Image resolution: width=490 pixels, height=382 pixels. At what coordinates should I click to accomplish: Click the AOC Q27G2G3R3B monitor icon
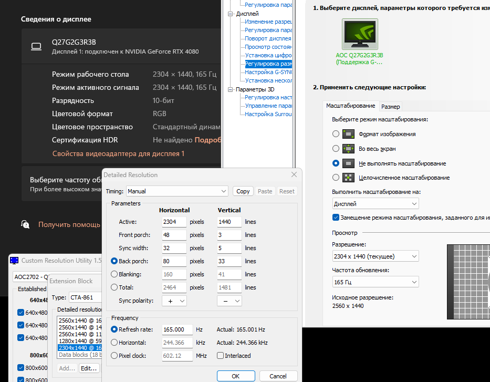pos(360,34)
